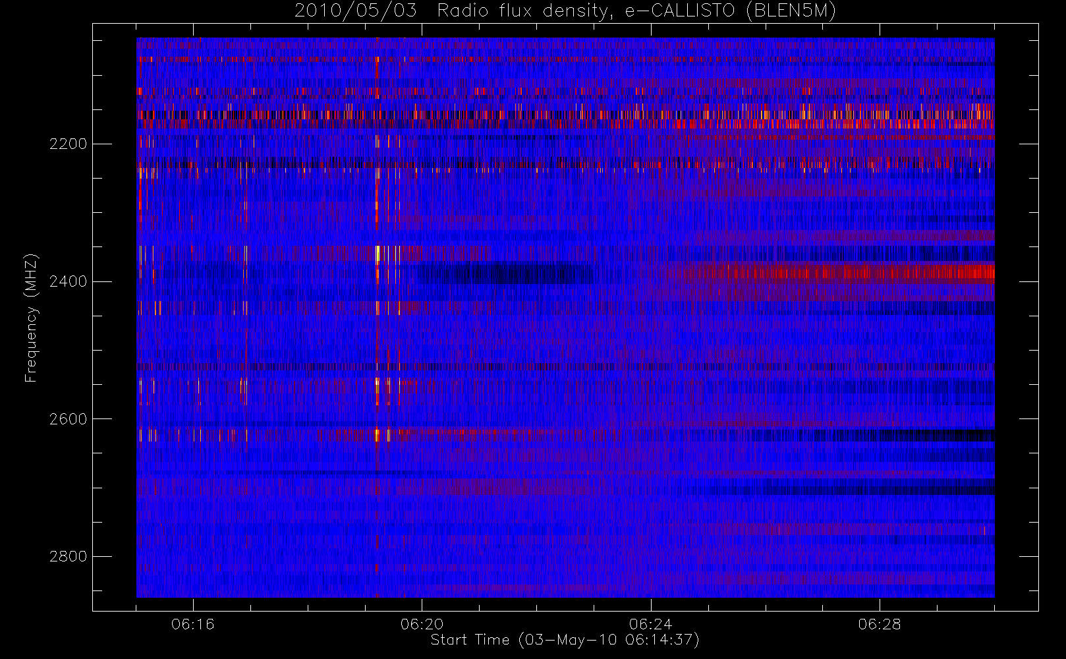
Task: Click the 2800 frequency tick label
Action: click(68, 556)
